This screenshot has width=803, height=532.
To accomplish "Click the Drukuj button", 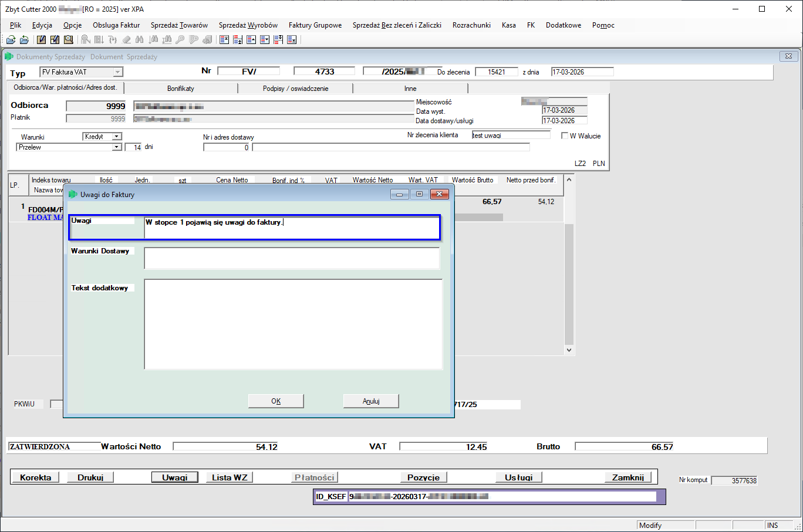I will [x=90, y=477].
